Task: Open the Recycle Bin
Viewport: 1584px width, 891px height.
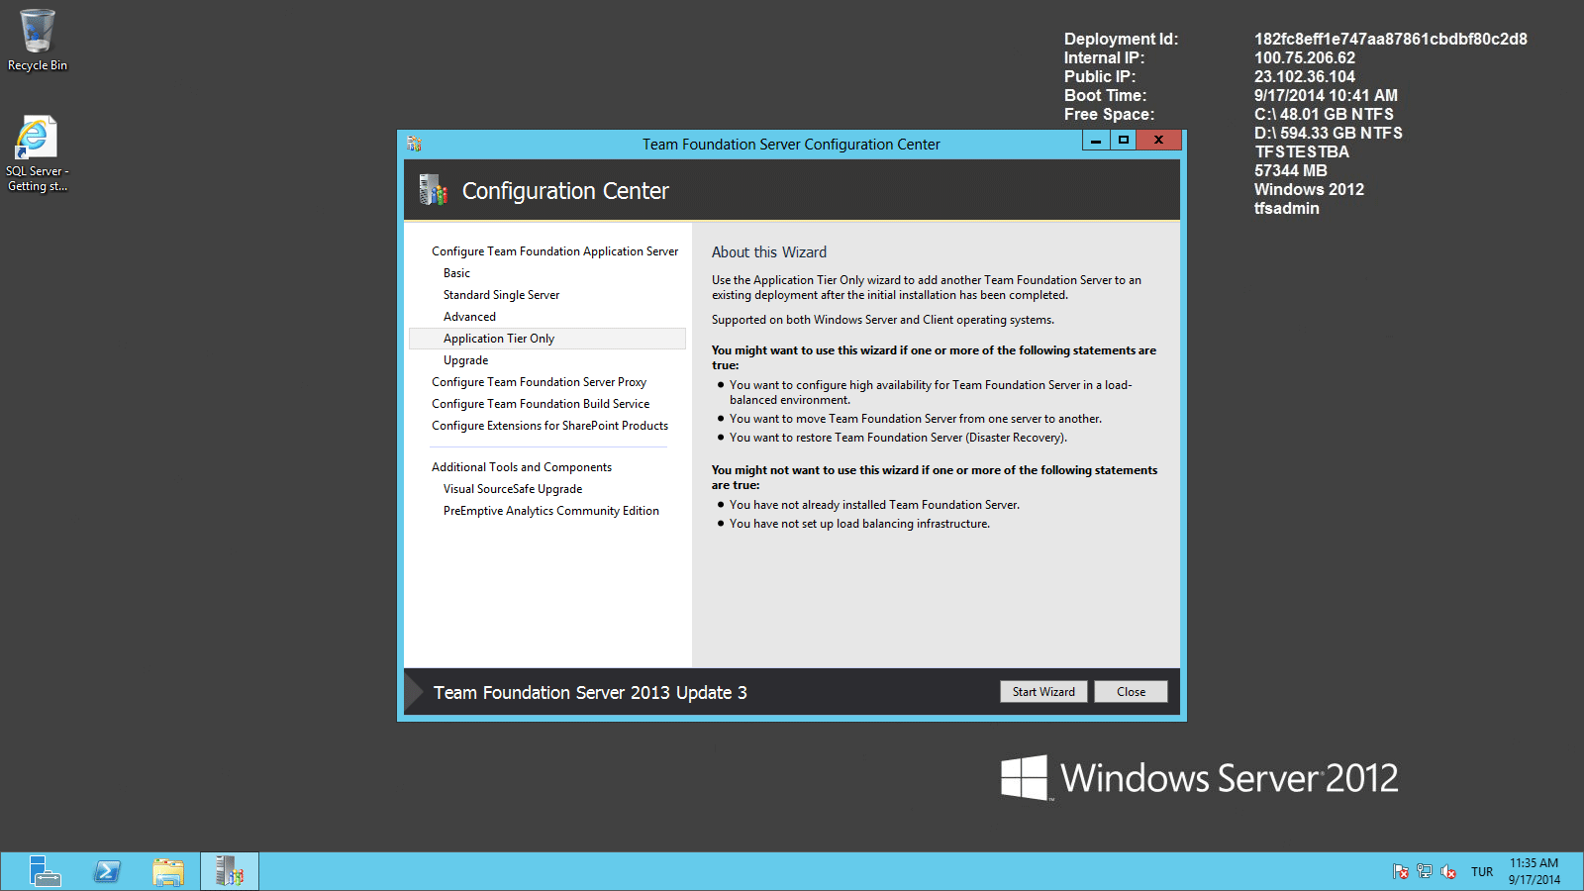Action: (37, 32)
